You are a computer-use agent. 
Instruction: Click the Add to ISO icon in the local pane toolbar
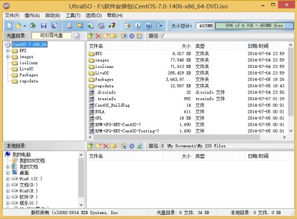click(x=124, y=146)
